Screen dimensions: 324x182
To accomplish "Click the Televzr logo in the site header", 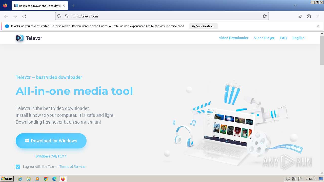I will (29, 38).
